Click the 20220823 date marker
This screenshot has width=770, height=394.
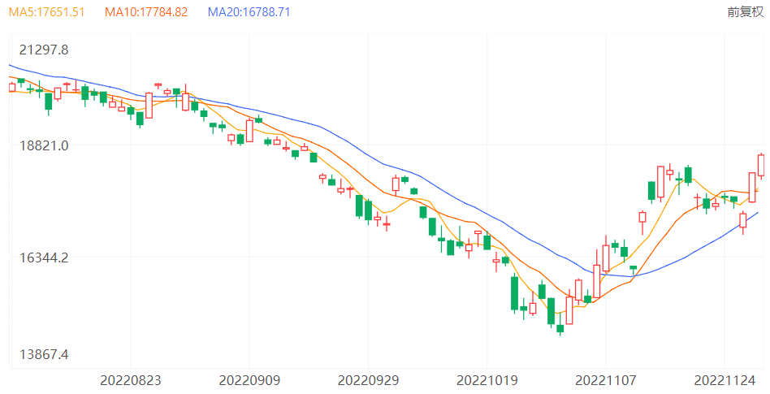coord(131,379)
